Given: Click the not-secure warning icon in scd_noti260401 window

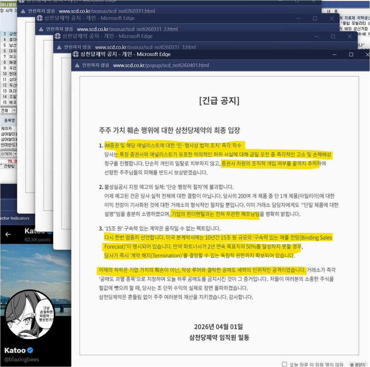Looking at the screenshot, I should (x=77, y=65).
